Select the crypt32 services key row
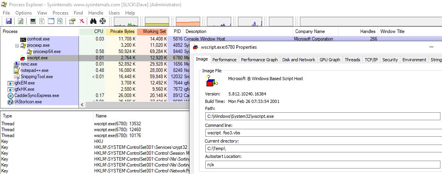The height and width of the screenshot is (174, 442). coord(95,147)
